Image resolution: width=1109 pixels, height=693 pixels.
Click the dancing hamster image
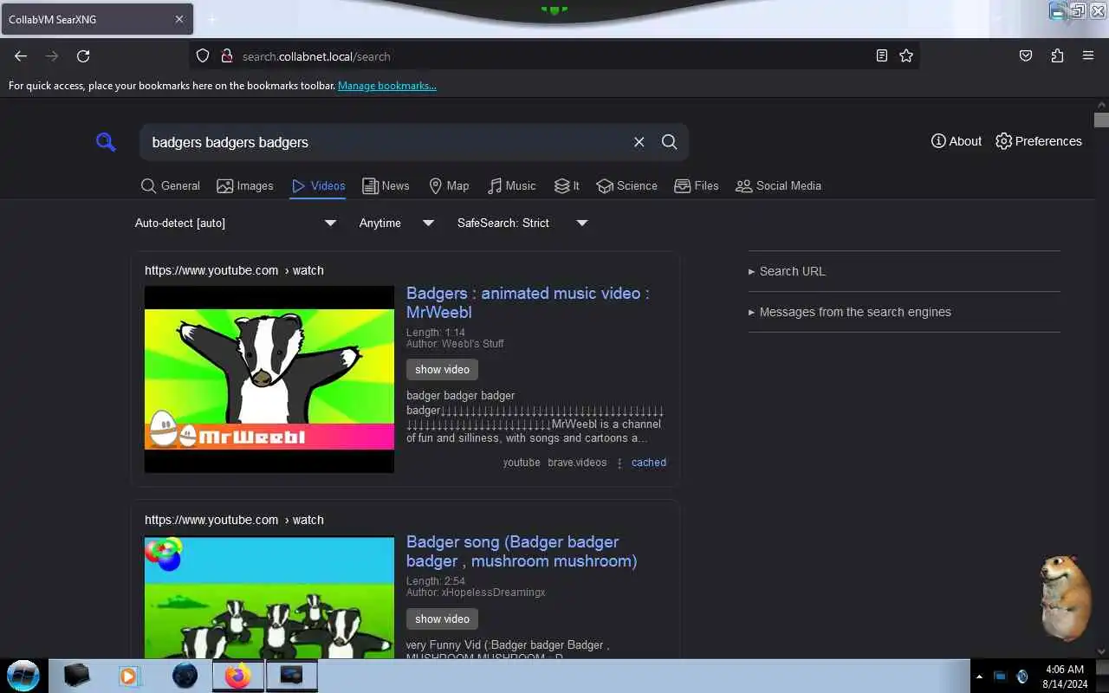(x=1065, y=598)
